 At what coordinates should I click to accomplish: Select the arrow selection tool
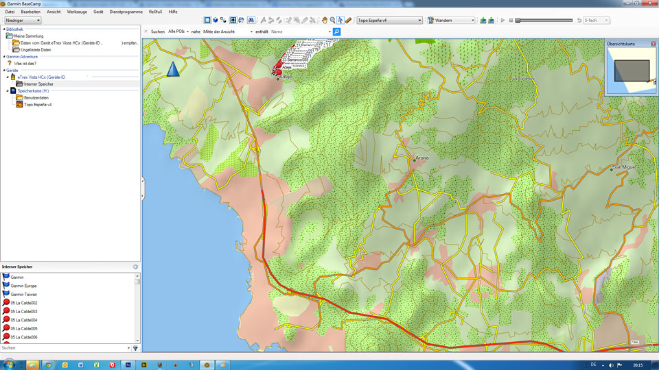(x=340, y=20)
